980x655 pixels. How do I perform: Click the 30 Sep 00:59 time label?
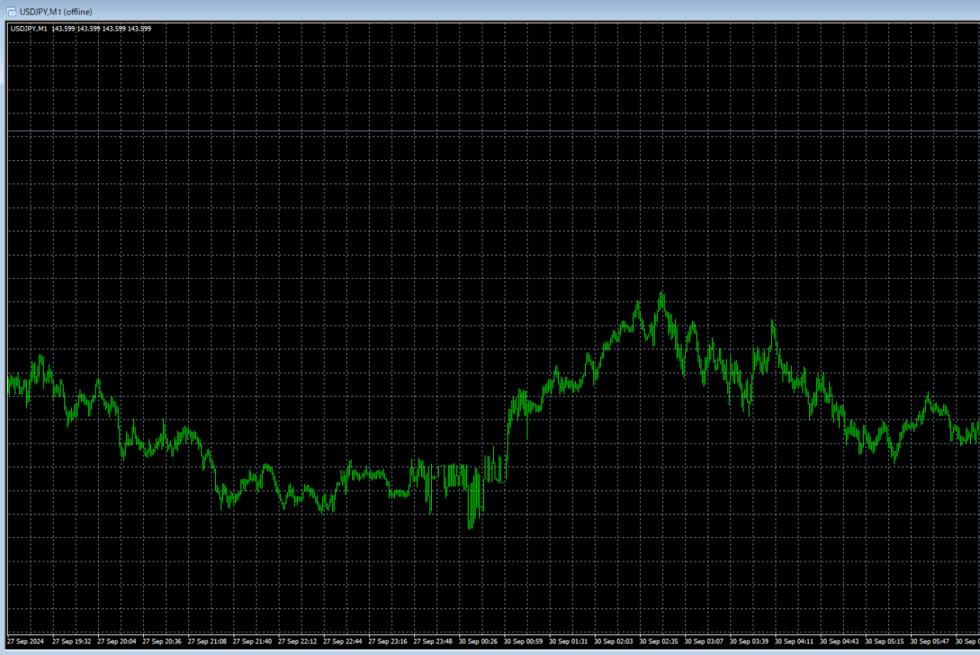tap(524, 641)
